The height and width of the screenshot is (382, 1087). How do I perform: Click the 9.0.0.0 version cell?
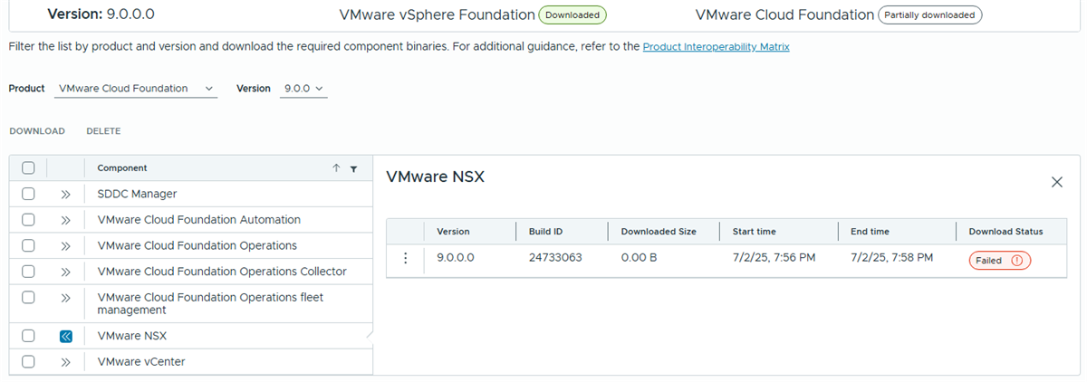pyautogui.click(x=456, y=258)
